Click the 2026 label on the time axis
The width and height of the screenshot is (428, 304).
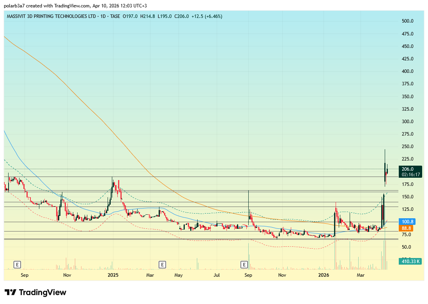pos(324,275)
